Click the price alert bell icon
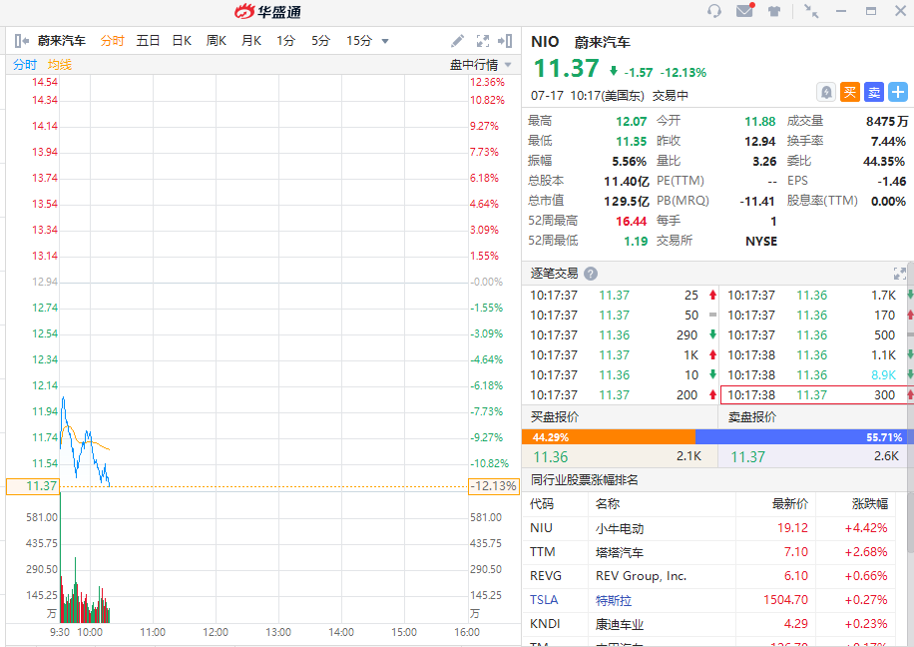This screenshot has width=914, height=647. tap(826, 92)
